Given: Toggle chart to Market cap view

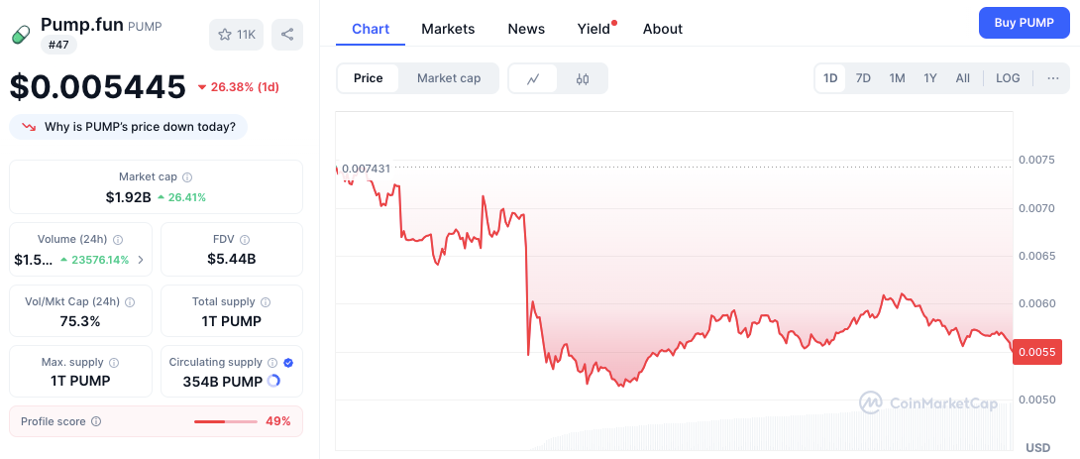Looking at the screenshot, I should [448, 78].
